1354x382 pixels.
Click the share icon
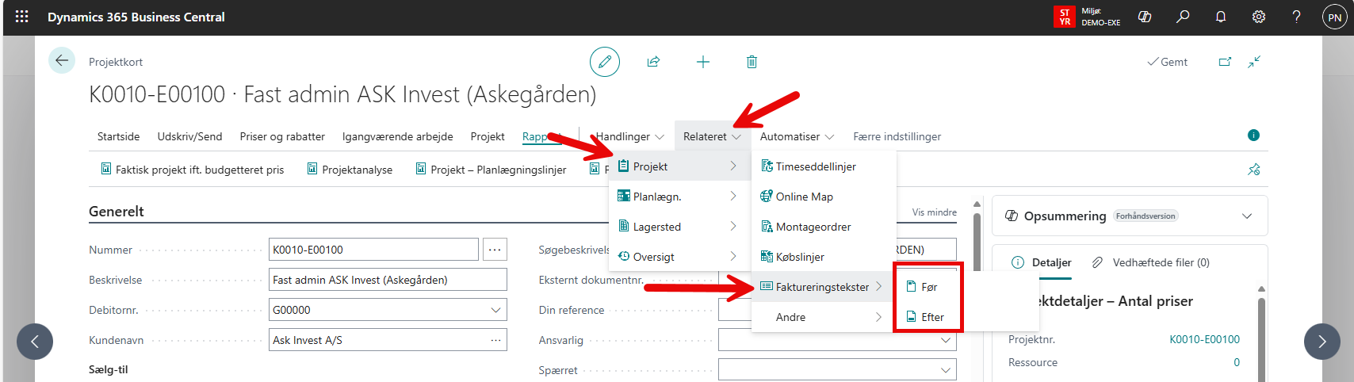point(653,62)
